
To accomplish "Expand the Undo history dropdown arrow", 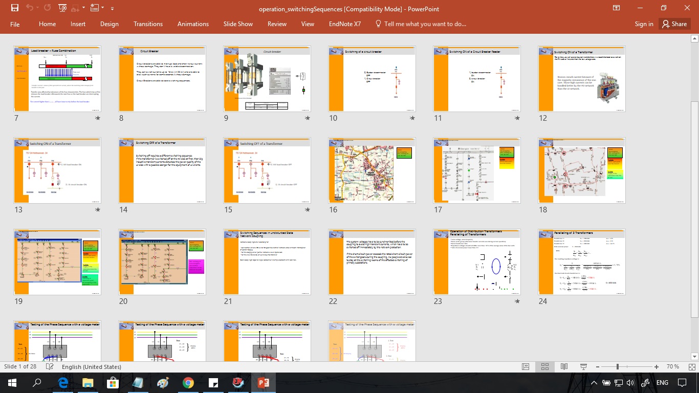I will click(37, 8).
